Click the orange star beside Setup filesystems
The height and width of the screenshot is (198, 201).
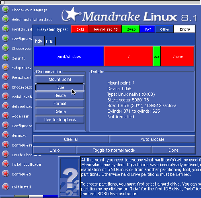tap(6, 67)
